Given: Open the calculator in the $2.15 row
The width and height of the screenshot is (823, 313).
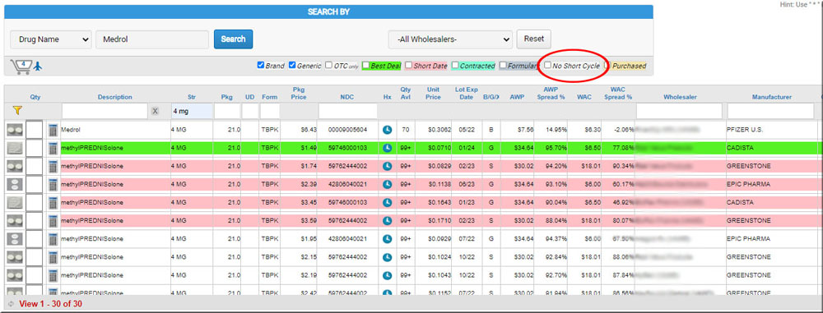Looking at the screenshot, I should 53,257.
